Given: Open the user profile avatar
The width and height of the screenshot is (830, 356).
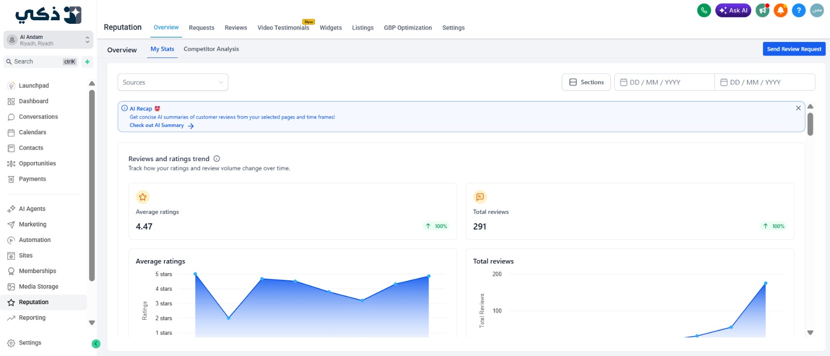Looking at the screenshot, I should (x=817, y=10).
